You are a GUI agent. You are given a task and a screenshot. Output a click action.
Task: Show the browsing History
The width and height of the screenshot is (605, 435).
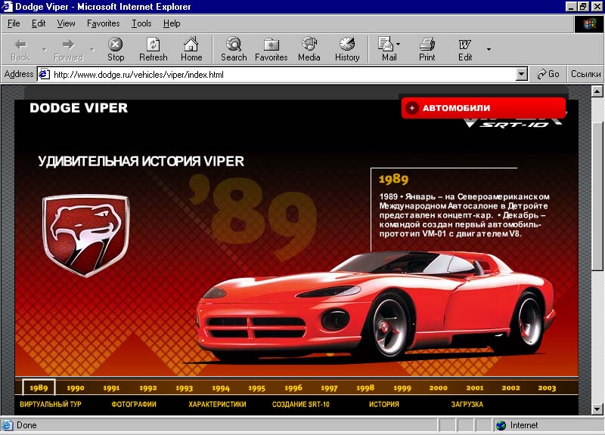coord(347,49)
